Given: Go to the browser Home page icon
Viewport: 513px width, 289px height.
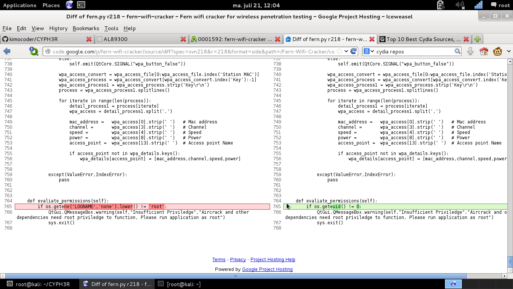Looking at the screenshot, I should [x=484, y=52].
